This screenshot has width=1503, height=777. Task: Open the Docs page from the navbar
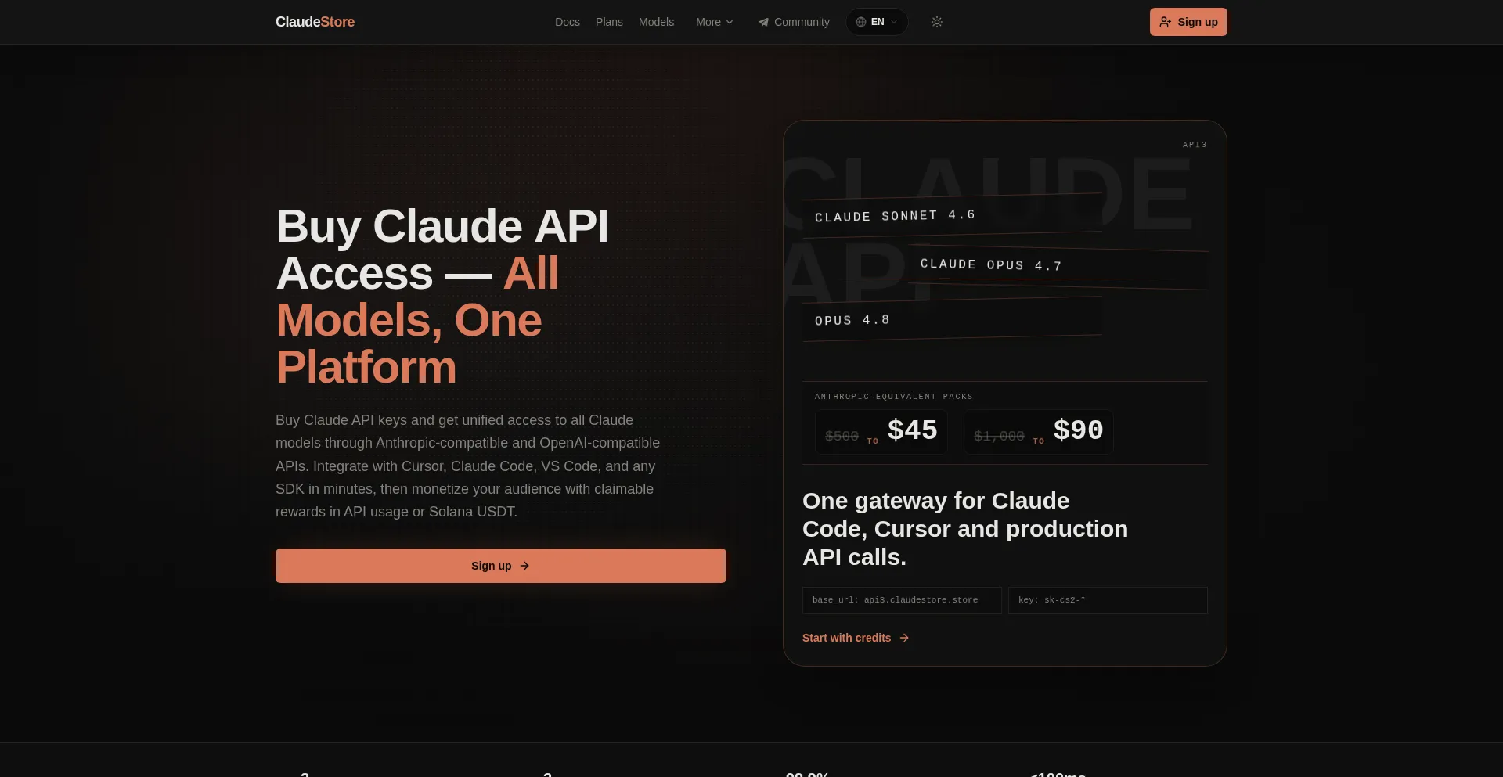tap(568, 22)
